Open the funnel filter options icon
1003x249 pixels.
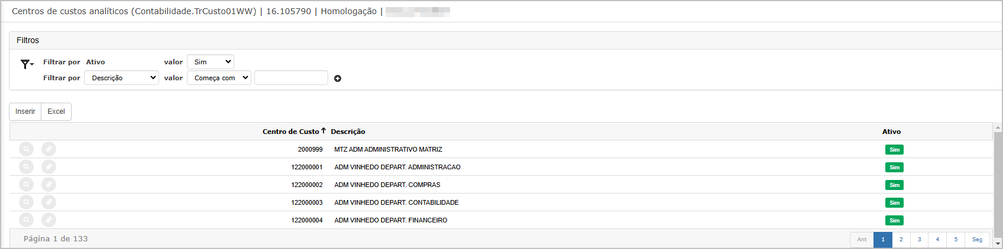coord(27,64)
